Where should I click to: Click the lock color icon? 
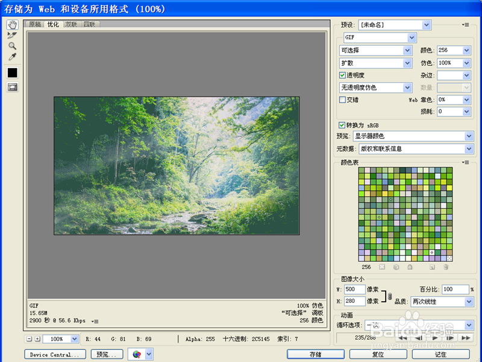(x=410, y=267)
